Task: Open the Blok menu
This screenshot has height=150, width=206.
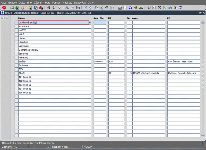Action: coord(30,3)
